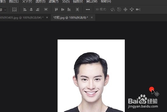Select the 3D roll object icon
Viewport: 167px width, 112px height.
[x=119, y=10]
